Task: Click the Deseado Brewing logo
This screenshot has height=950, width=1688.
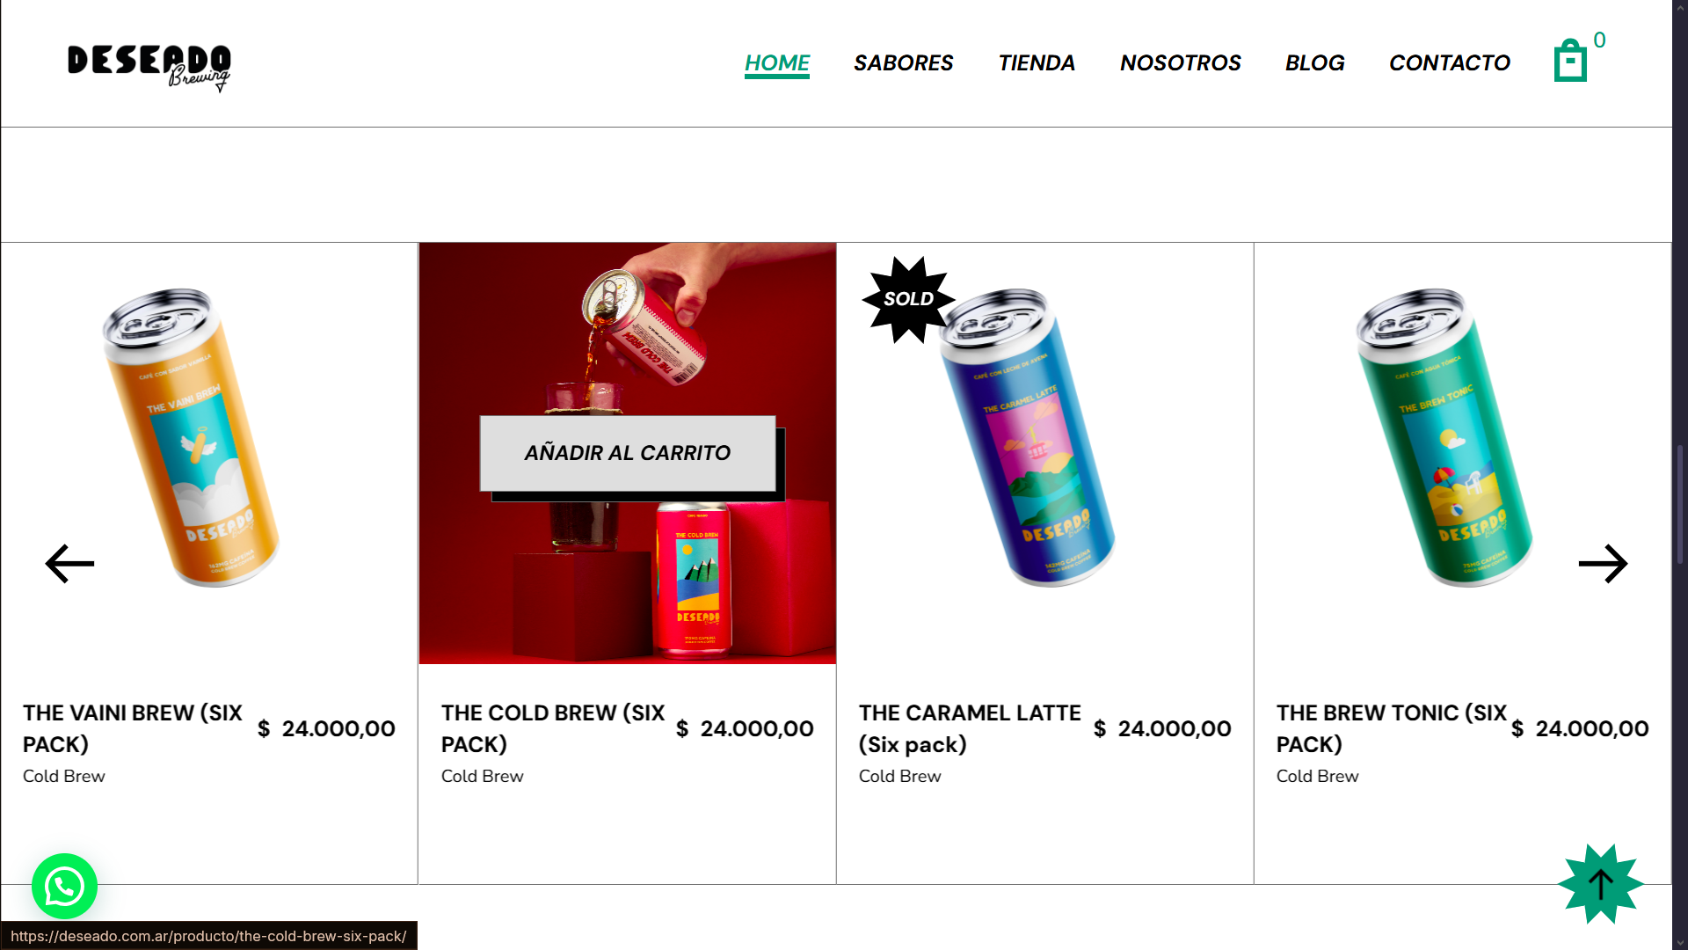Action: tap(149, 67)
